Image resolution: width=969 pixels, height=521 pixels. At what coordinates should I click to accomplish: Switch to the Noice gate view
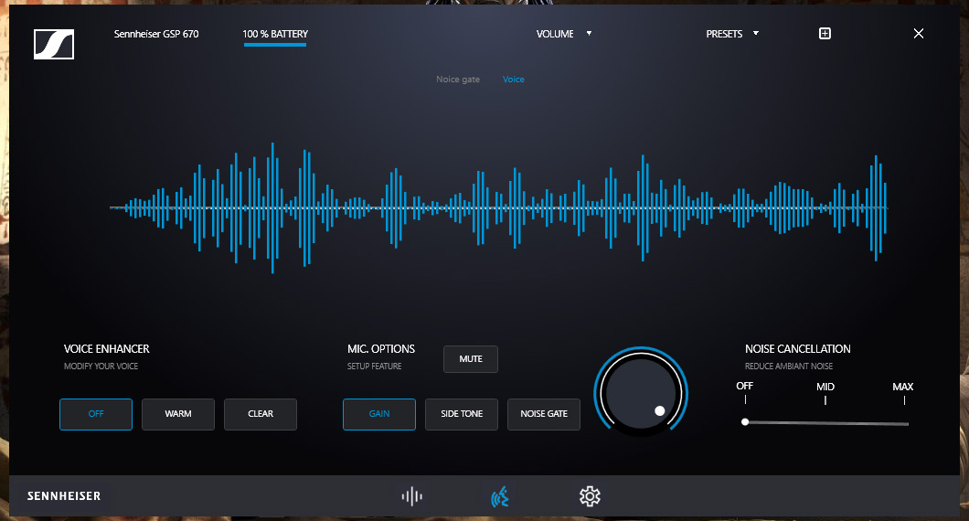[x=458, y=80]
